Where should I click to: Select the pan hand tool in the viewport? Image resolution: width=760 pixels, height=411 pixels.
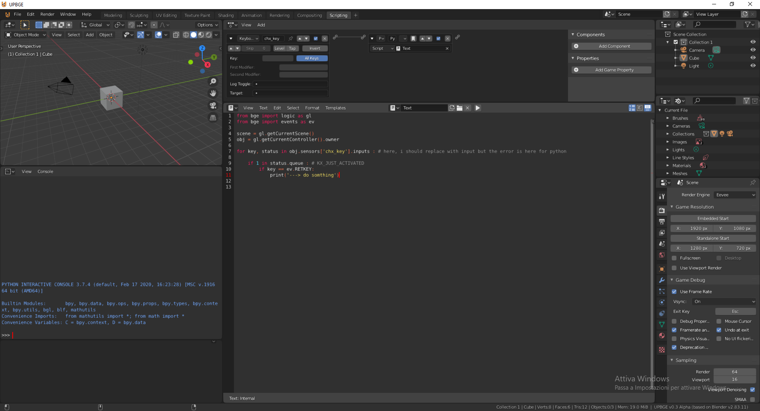click(x=213, y=93)
